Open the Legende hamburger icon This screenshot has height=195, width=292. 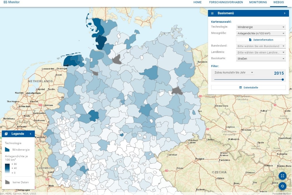[6, 134]
